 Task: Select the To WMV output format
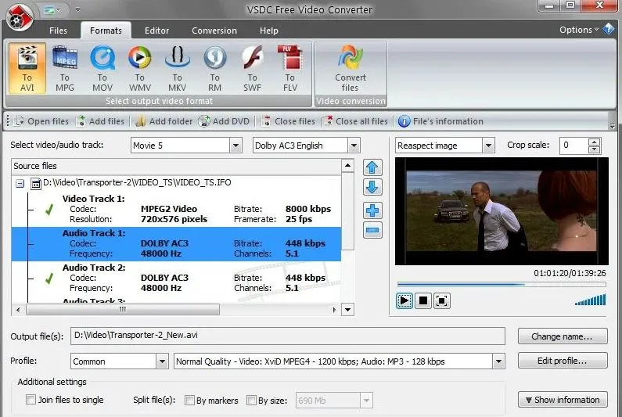click(139, 68)
